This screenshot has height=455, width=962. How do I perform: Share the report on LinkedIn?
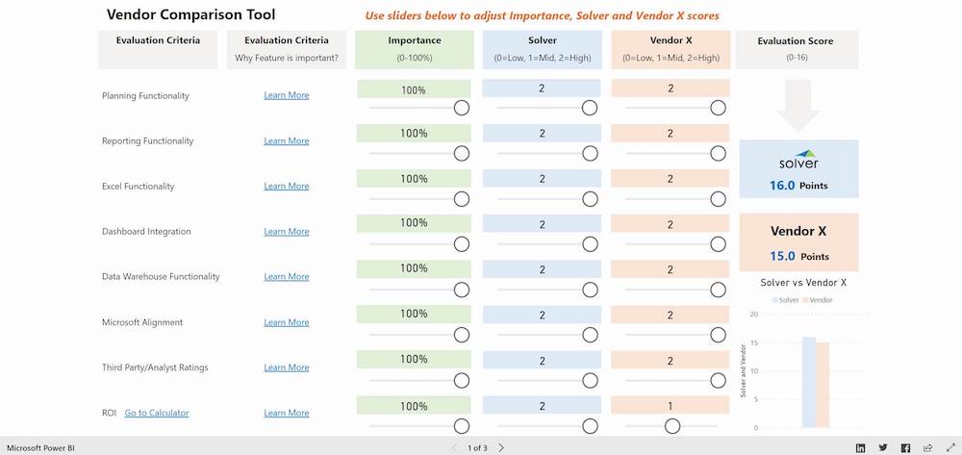(860, 447)
